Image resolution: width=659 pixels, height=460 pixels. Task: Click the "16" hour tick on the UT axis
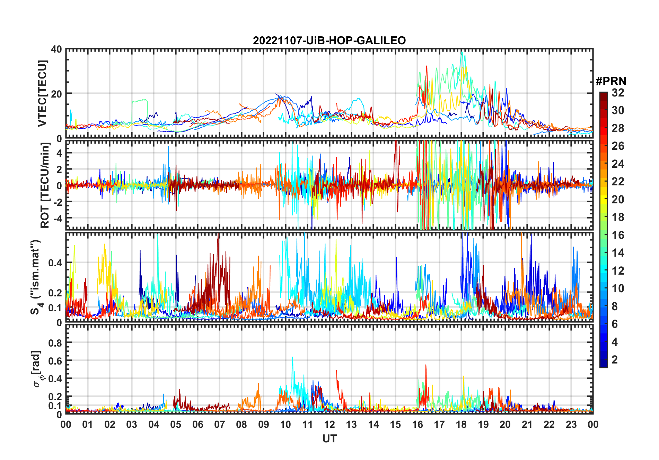coord(417,424)
